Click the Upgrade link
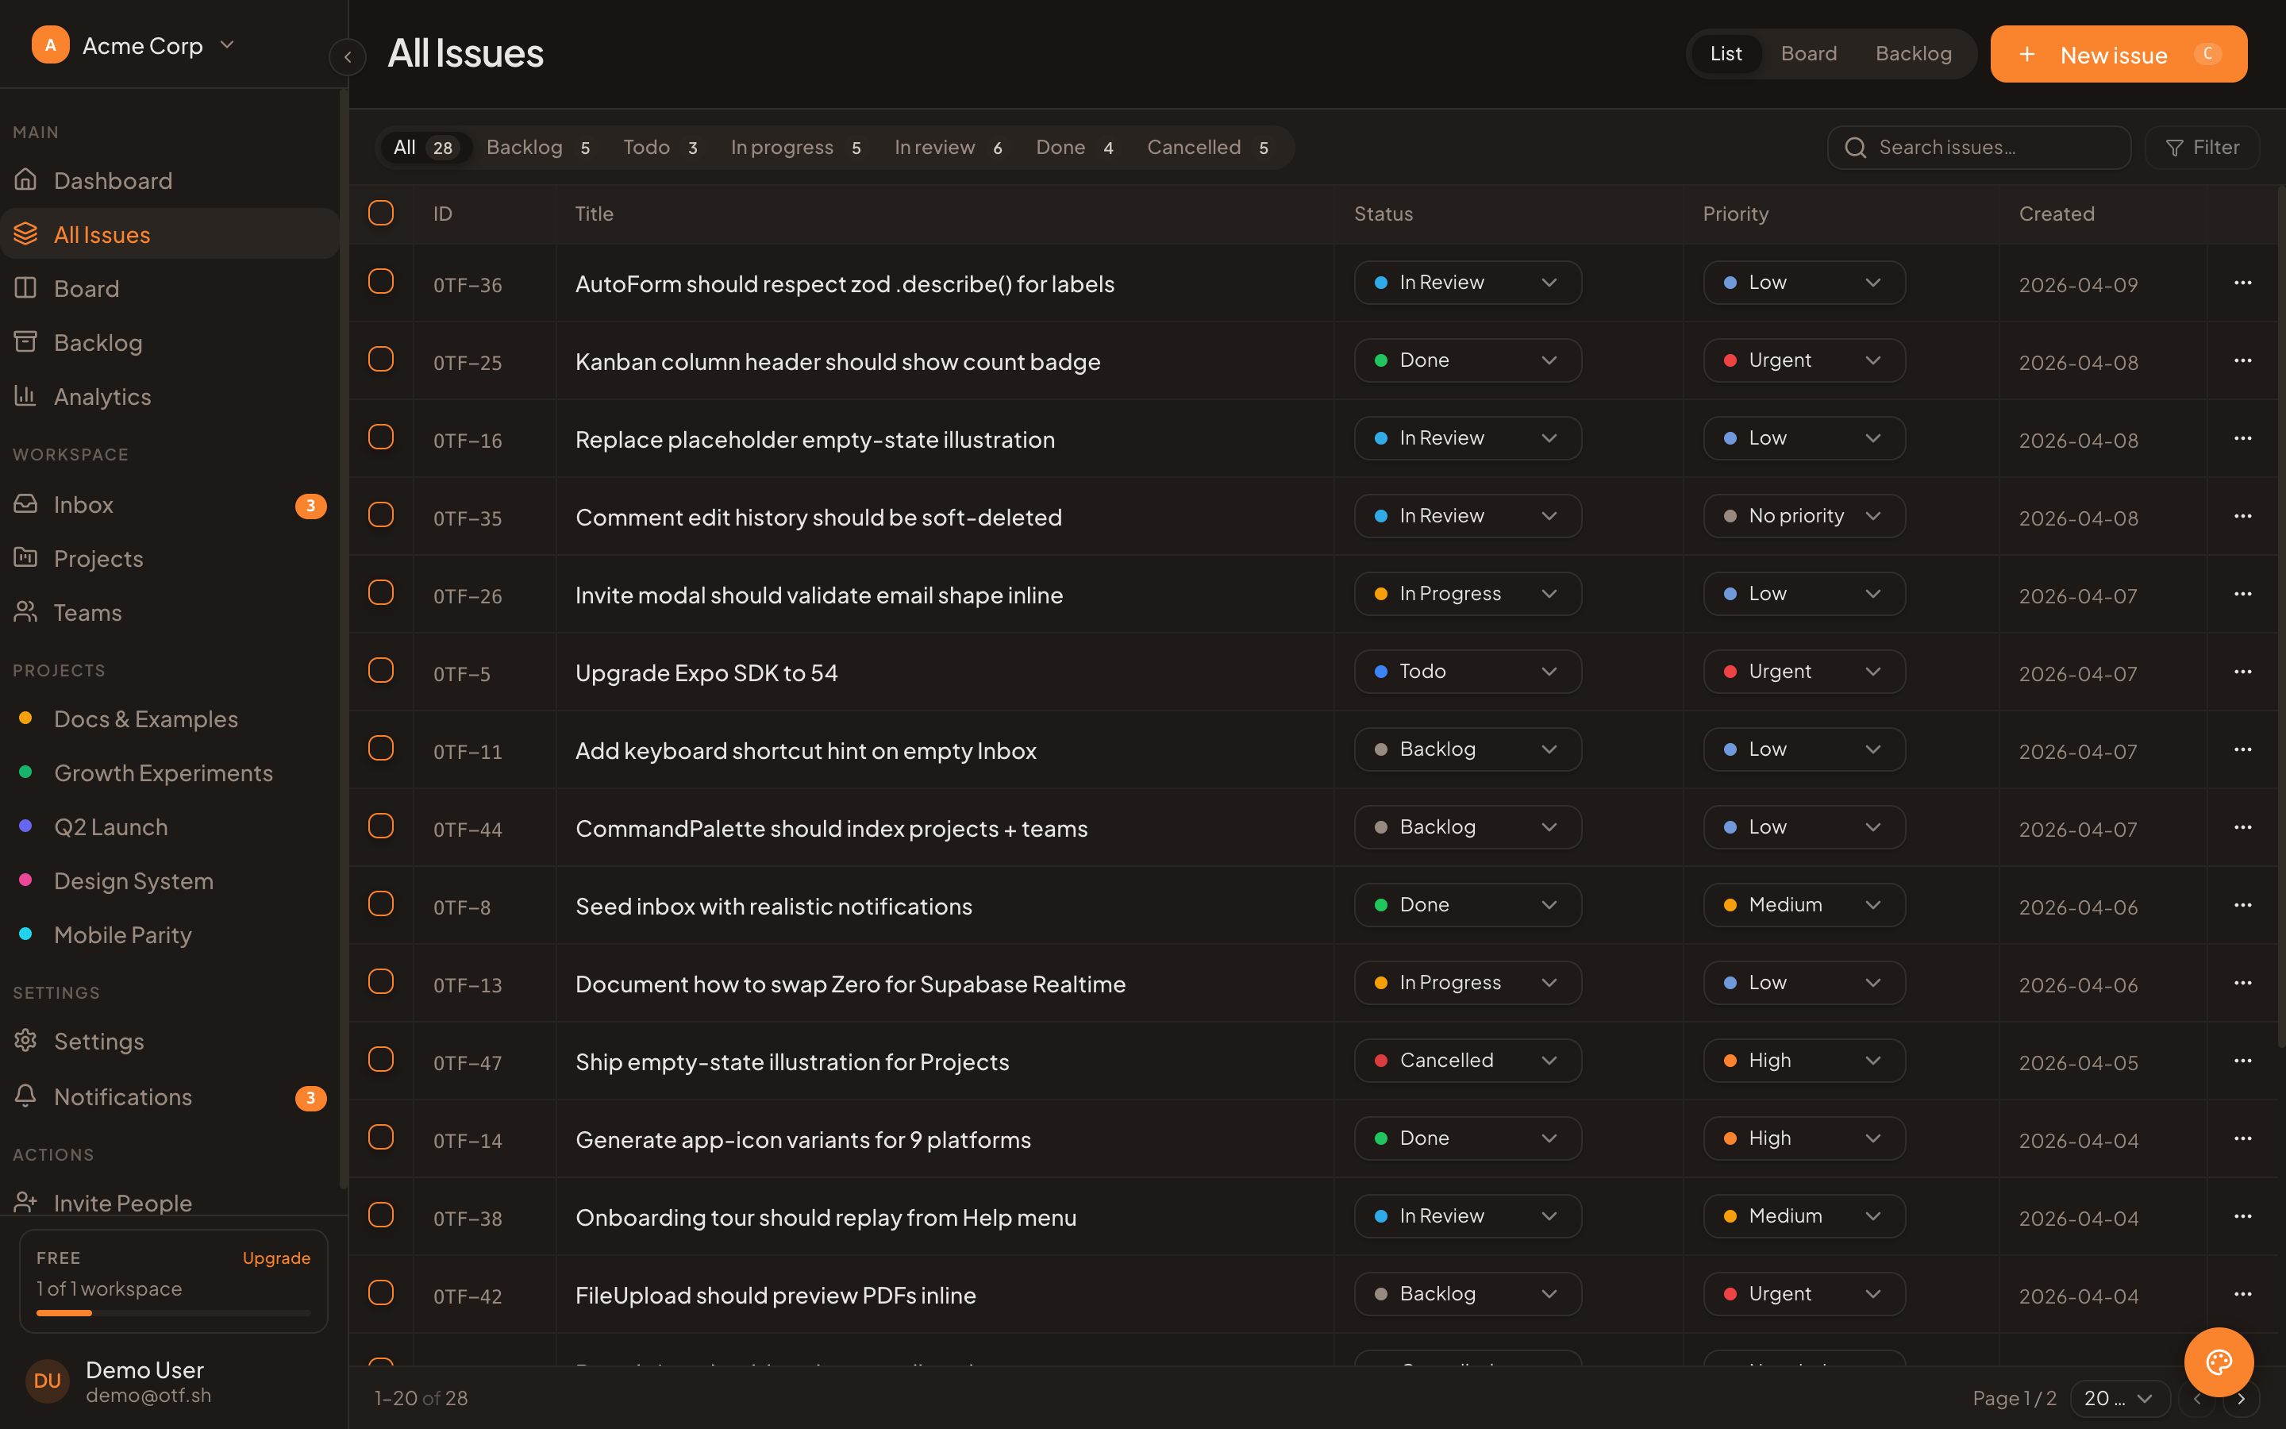2286x1429 pixels. pos(276,1258)
